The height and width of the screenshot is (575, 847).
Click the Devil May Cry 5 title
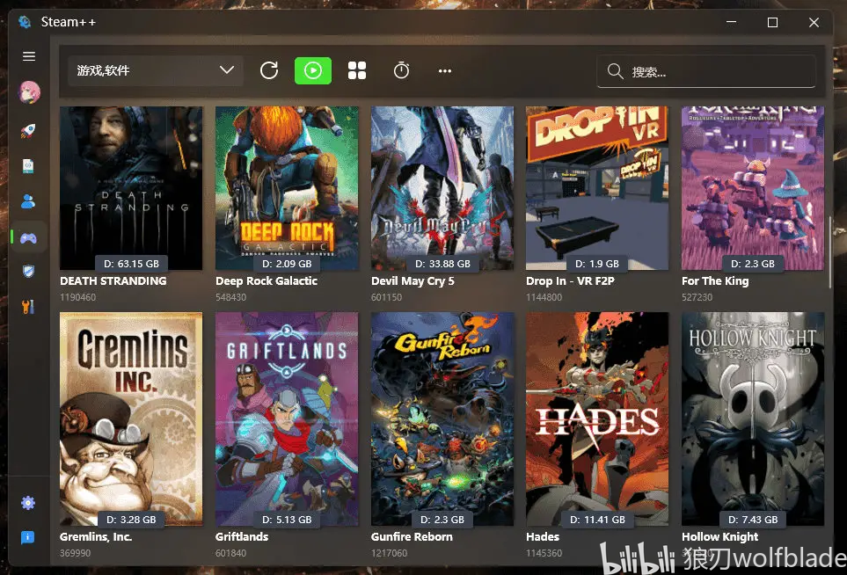point(413,280)
